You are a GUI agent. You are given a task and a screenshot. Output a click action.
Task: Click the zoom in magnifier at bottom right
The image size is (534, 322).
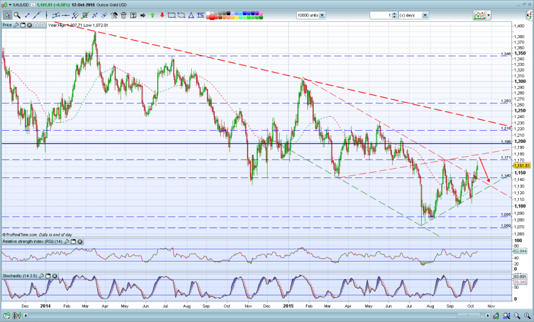point(527,315)
